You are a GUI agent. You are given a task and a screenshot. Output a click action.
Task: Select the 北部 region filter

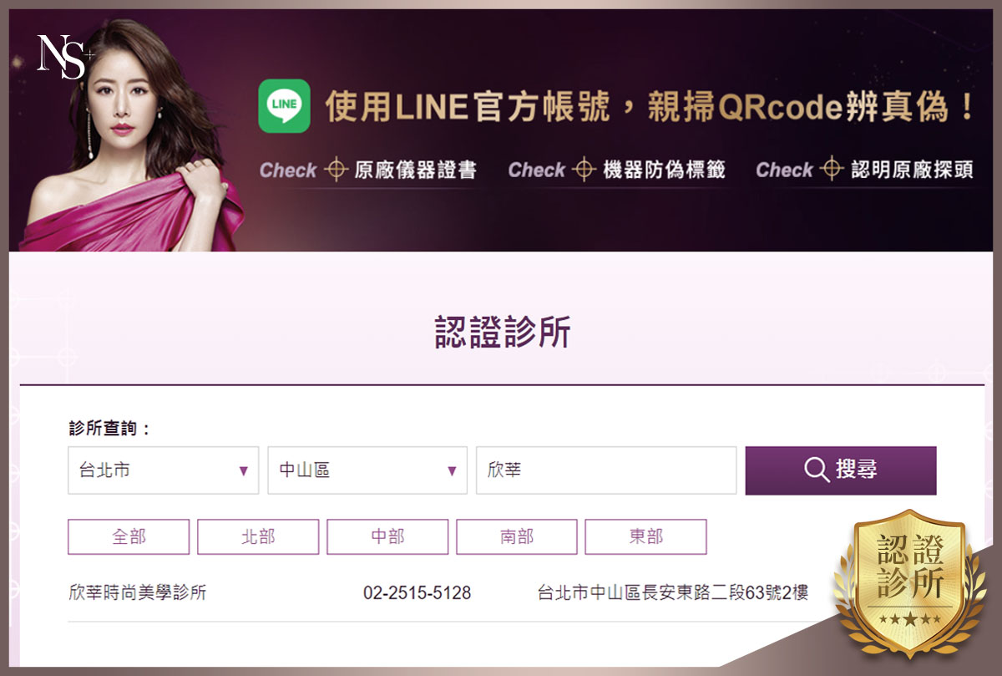click(258, 536)
